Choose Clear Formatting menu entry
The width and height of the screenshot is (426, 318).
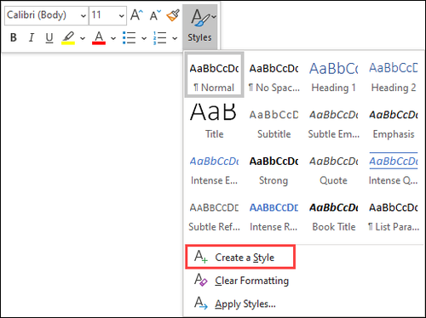coord(241,281)
